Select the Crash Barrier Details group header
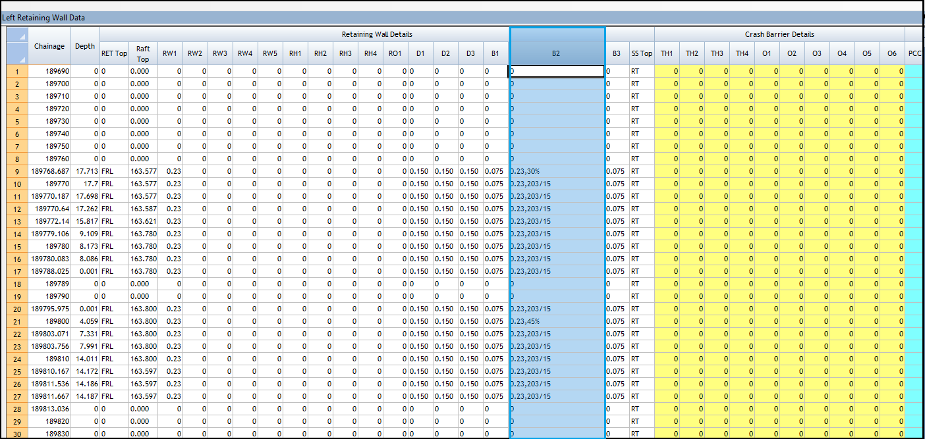This screenshot has width=925, height=439. point(779,34)
